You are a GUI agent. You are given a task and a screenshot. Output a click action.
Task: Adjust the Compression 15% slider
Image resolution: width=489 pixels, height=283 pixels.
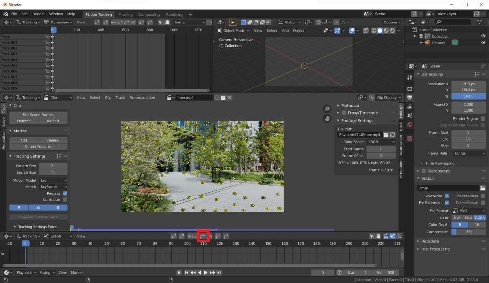click(x=469, y=232)
